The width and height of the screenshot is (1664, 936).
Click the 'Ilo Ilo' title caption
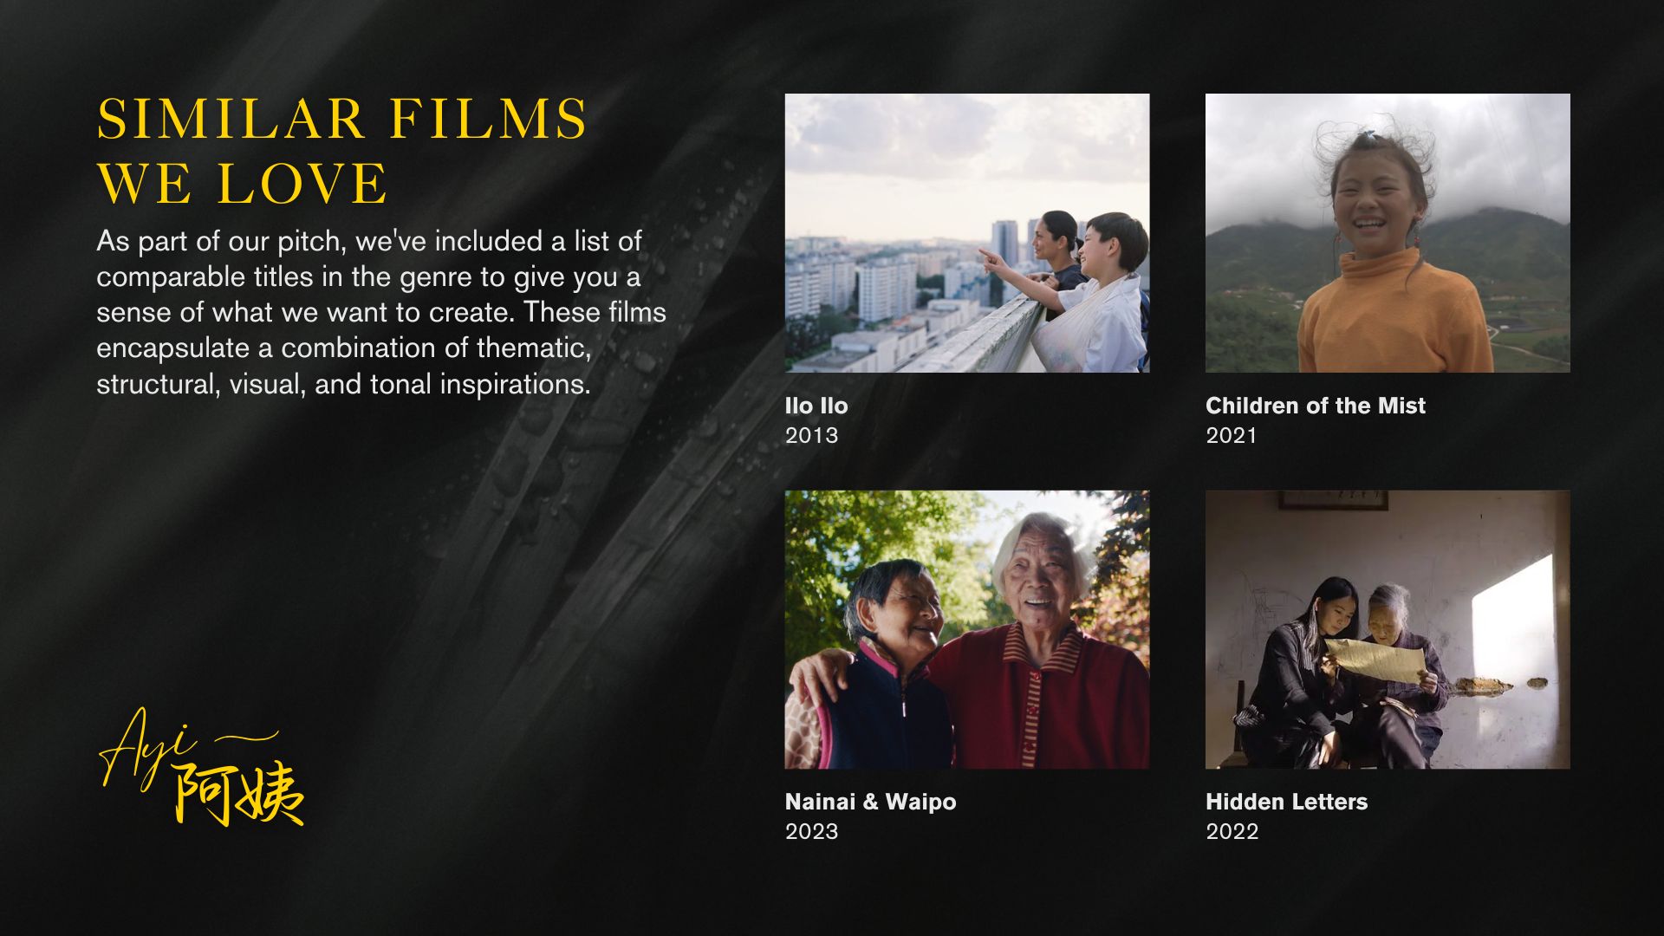tap(816, 406)
